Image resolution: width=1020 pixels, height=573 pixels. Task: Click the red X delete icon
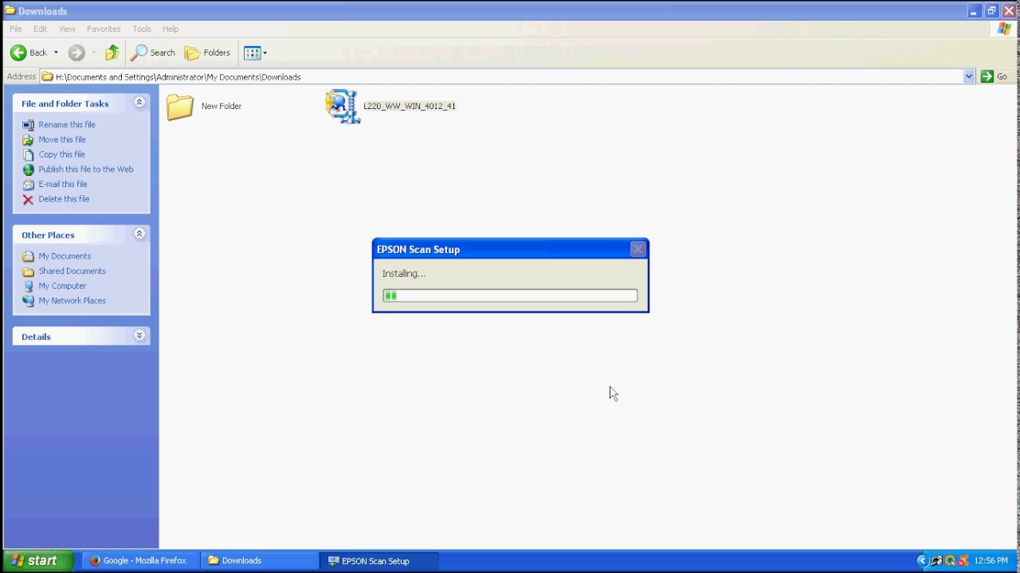(29, 199)
